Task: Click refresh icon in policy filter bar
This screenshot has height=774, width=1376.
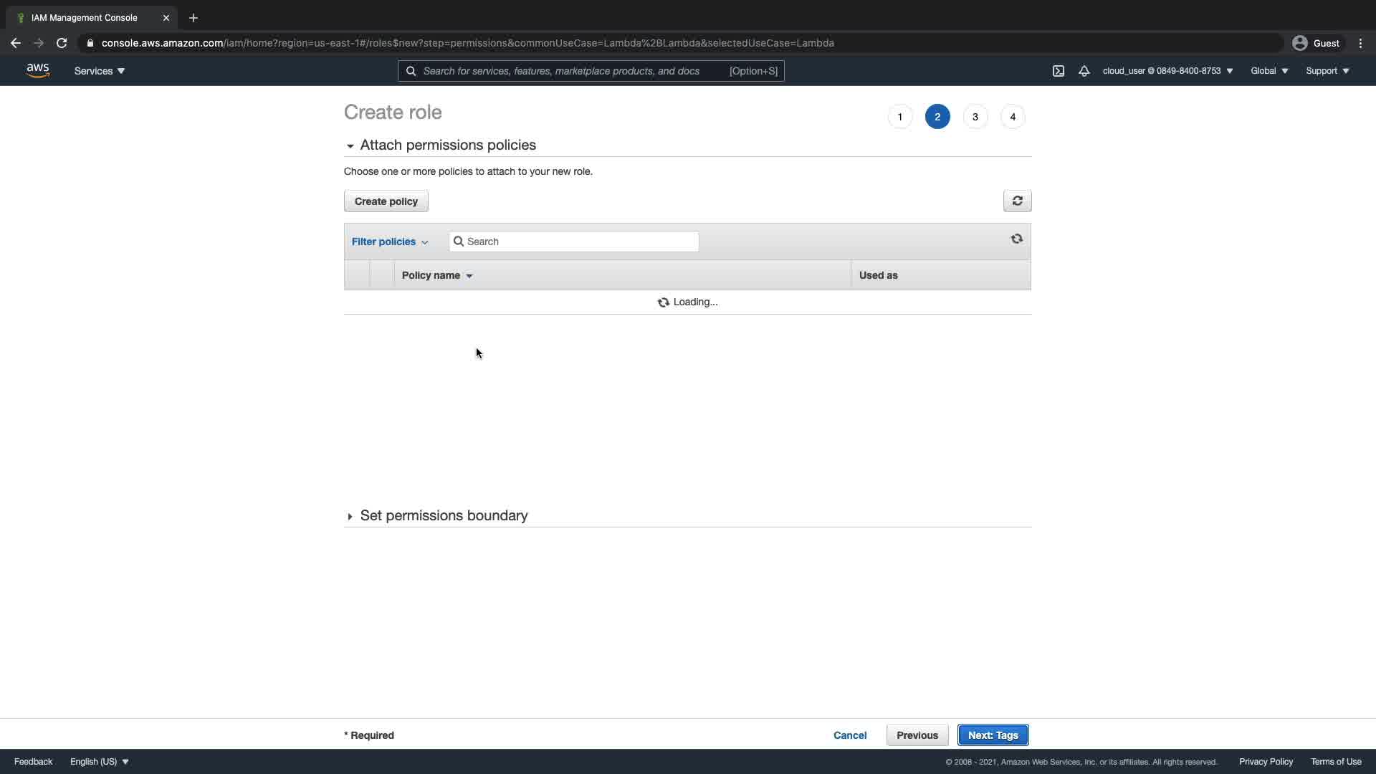Action: (1016, 239)
